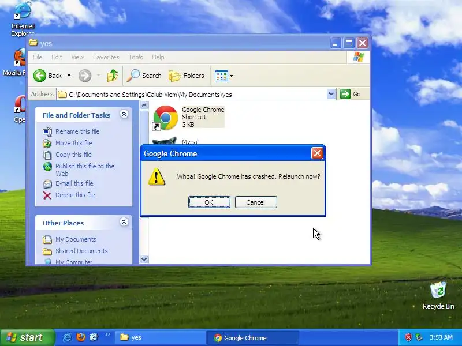Maximize the yes window

coord(349,43)
